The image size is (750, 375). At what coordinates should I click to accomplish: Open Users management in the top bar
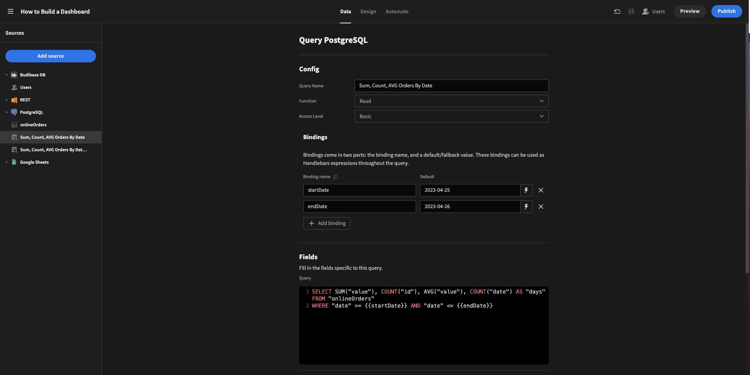click(654, 11)
